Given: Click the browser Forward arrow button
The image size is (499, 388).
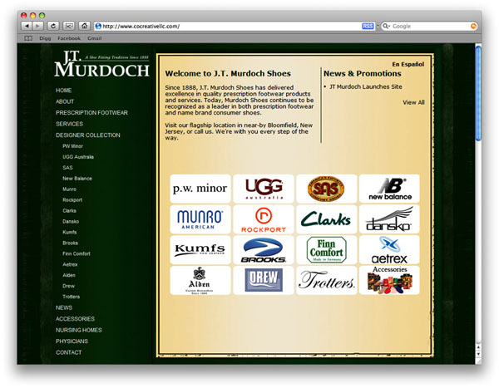Looking at the screenshot, I should coord(37,26).
